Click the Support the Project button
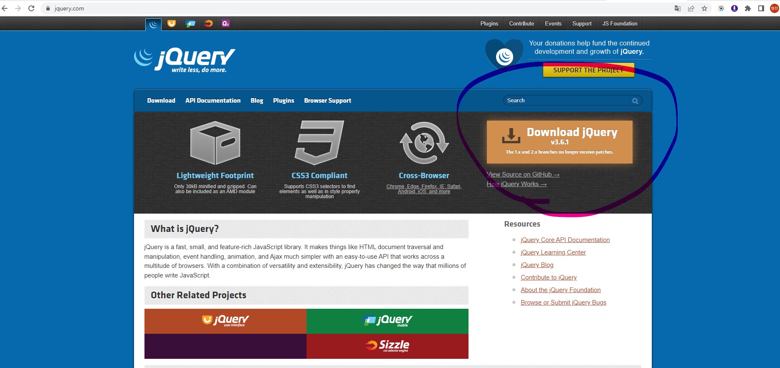Screen dimensions: 780x368 click(588, 70)
